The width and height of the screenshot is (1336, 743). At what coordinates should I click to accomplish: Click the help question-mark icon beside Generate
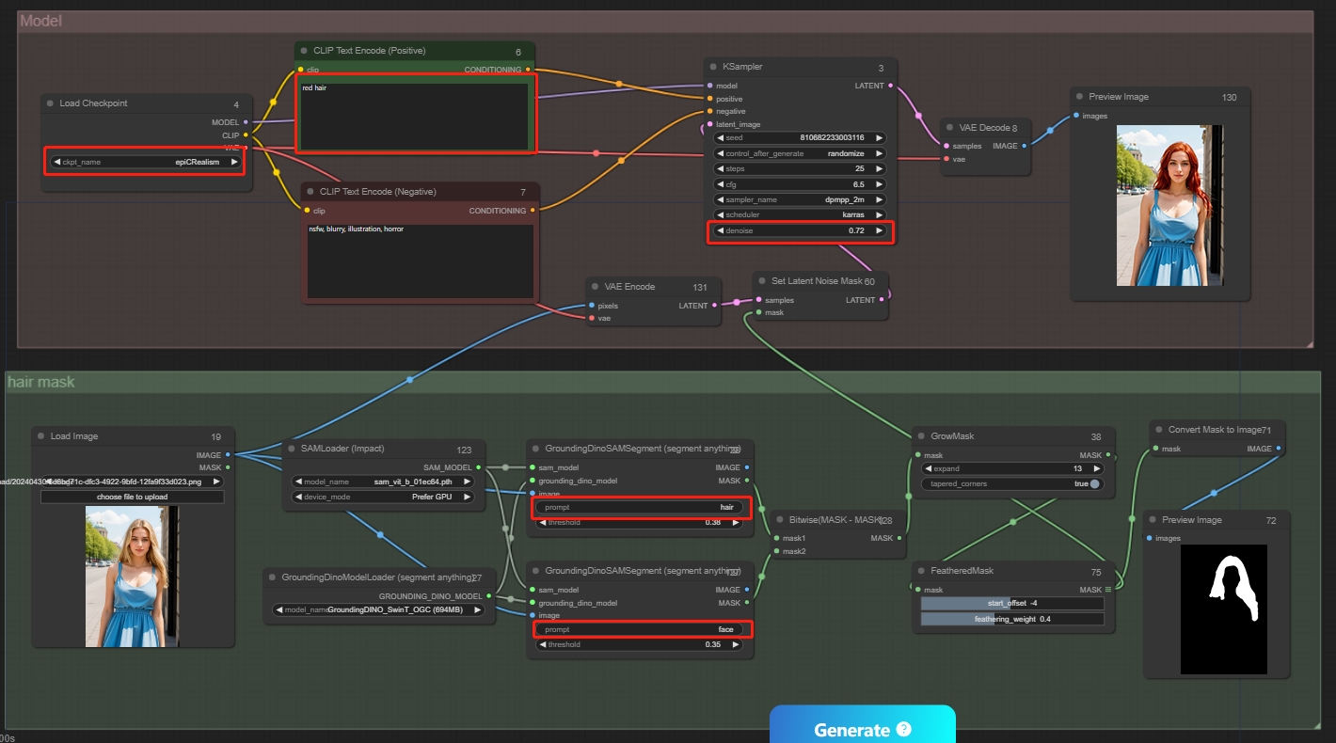point(904,729)
